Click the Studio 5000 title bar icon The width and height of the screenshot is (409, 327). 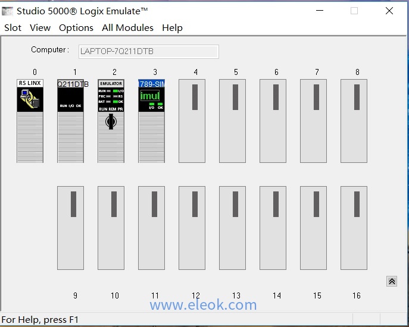pyautogui.click(x=8, y=11)
